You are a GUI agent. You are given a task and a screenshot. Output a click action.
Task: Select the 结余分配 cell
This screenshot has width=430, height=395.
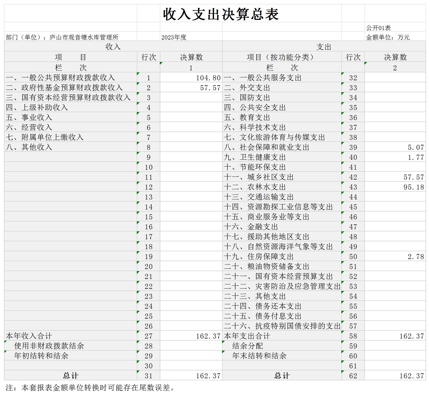[x=247, y=346]
